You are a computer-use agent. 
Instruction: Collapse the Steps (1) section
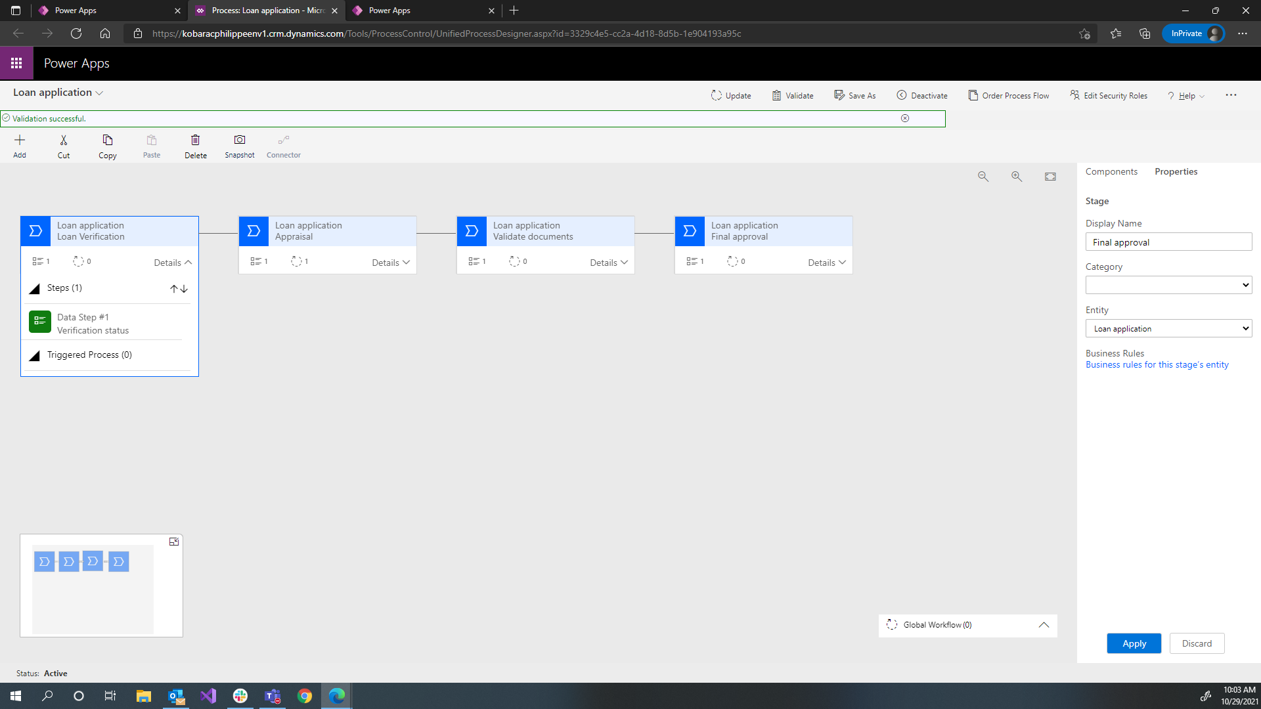pos(34,289)
